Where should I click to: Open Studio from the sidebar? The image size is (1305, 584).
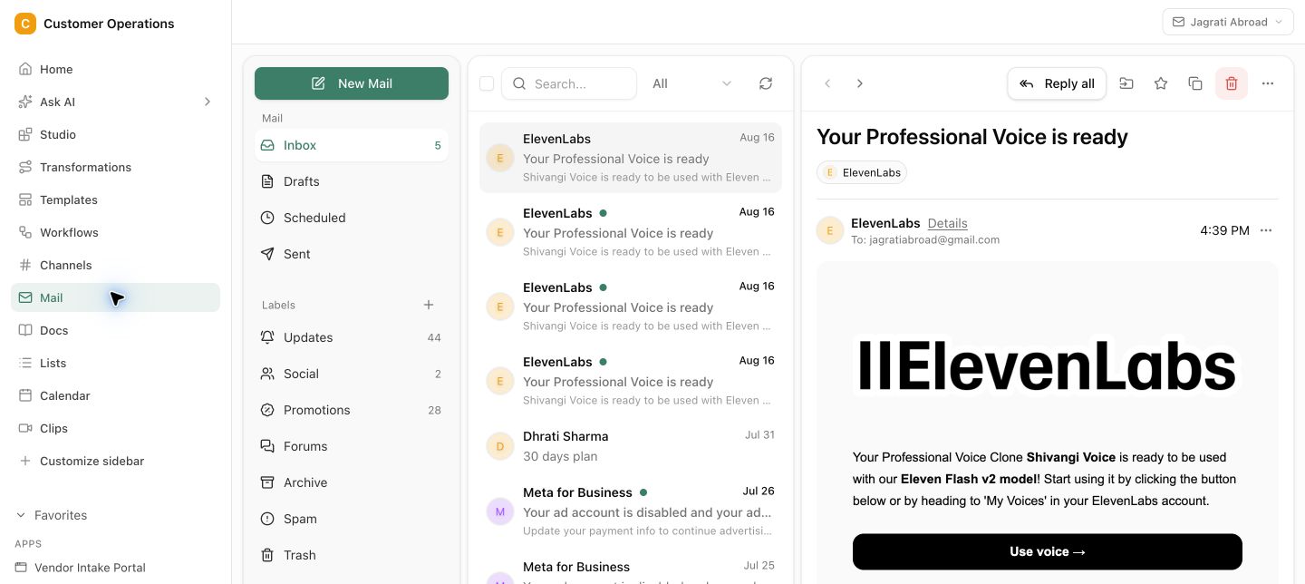pos(115,134)
